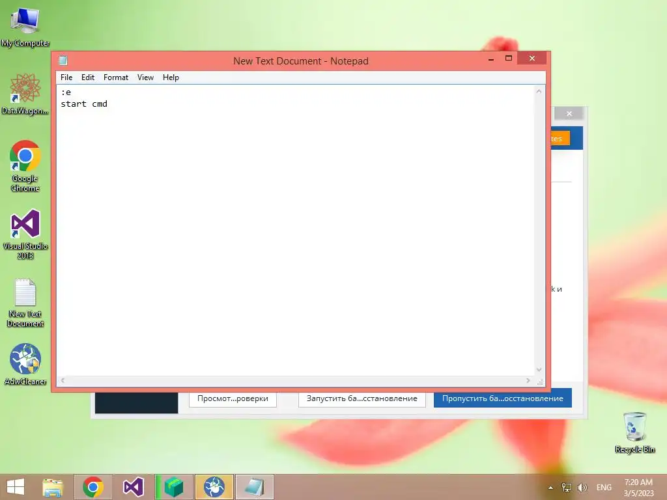Show hidden tray icons arrow

click(550, 488)
